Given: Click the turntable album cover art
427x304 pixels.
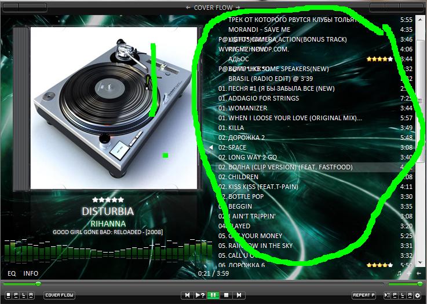Looking at the screenshot, I should point(114,108).
